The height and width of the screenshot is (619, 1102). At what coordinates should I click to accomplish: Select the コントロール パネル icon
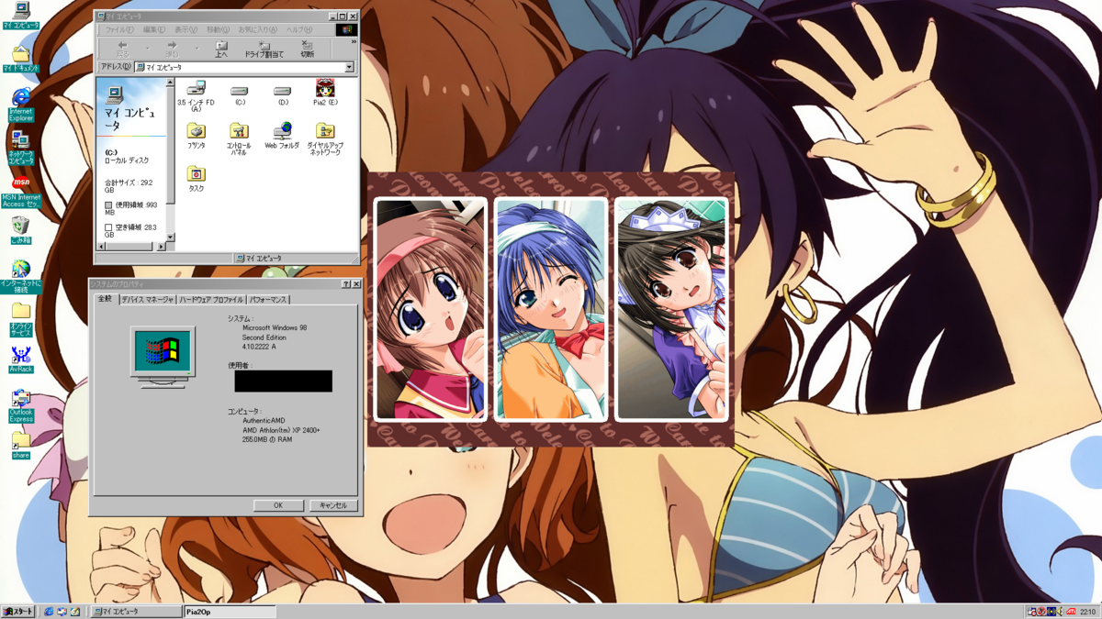point(239,139)
